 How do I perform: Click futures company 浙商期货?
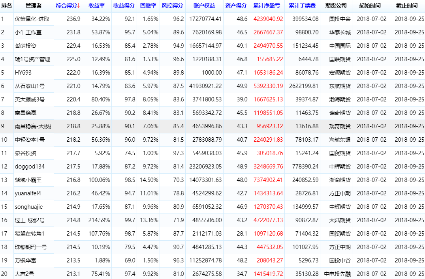pyautogui.click(x=340, y=180)
